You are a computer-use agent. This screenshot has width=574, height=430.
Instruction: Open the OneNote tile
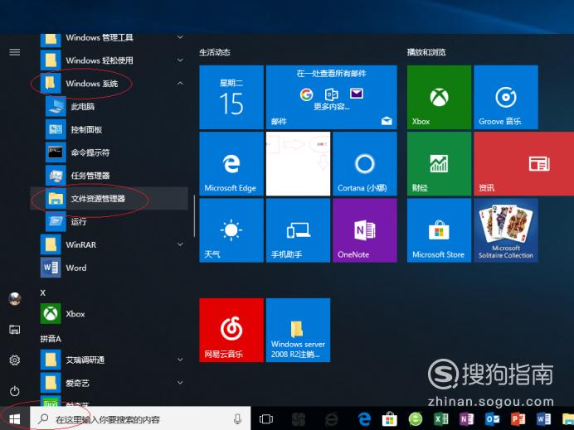(x=365, y=230)
